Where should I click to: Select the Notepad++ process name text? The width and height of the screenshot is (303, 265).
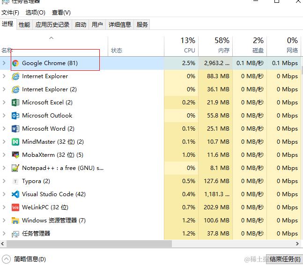(x=63, y=168)
